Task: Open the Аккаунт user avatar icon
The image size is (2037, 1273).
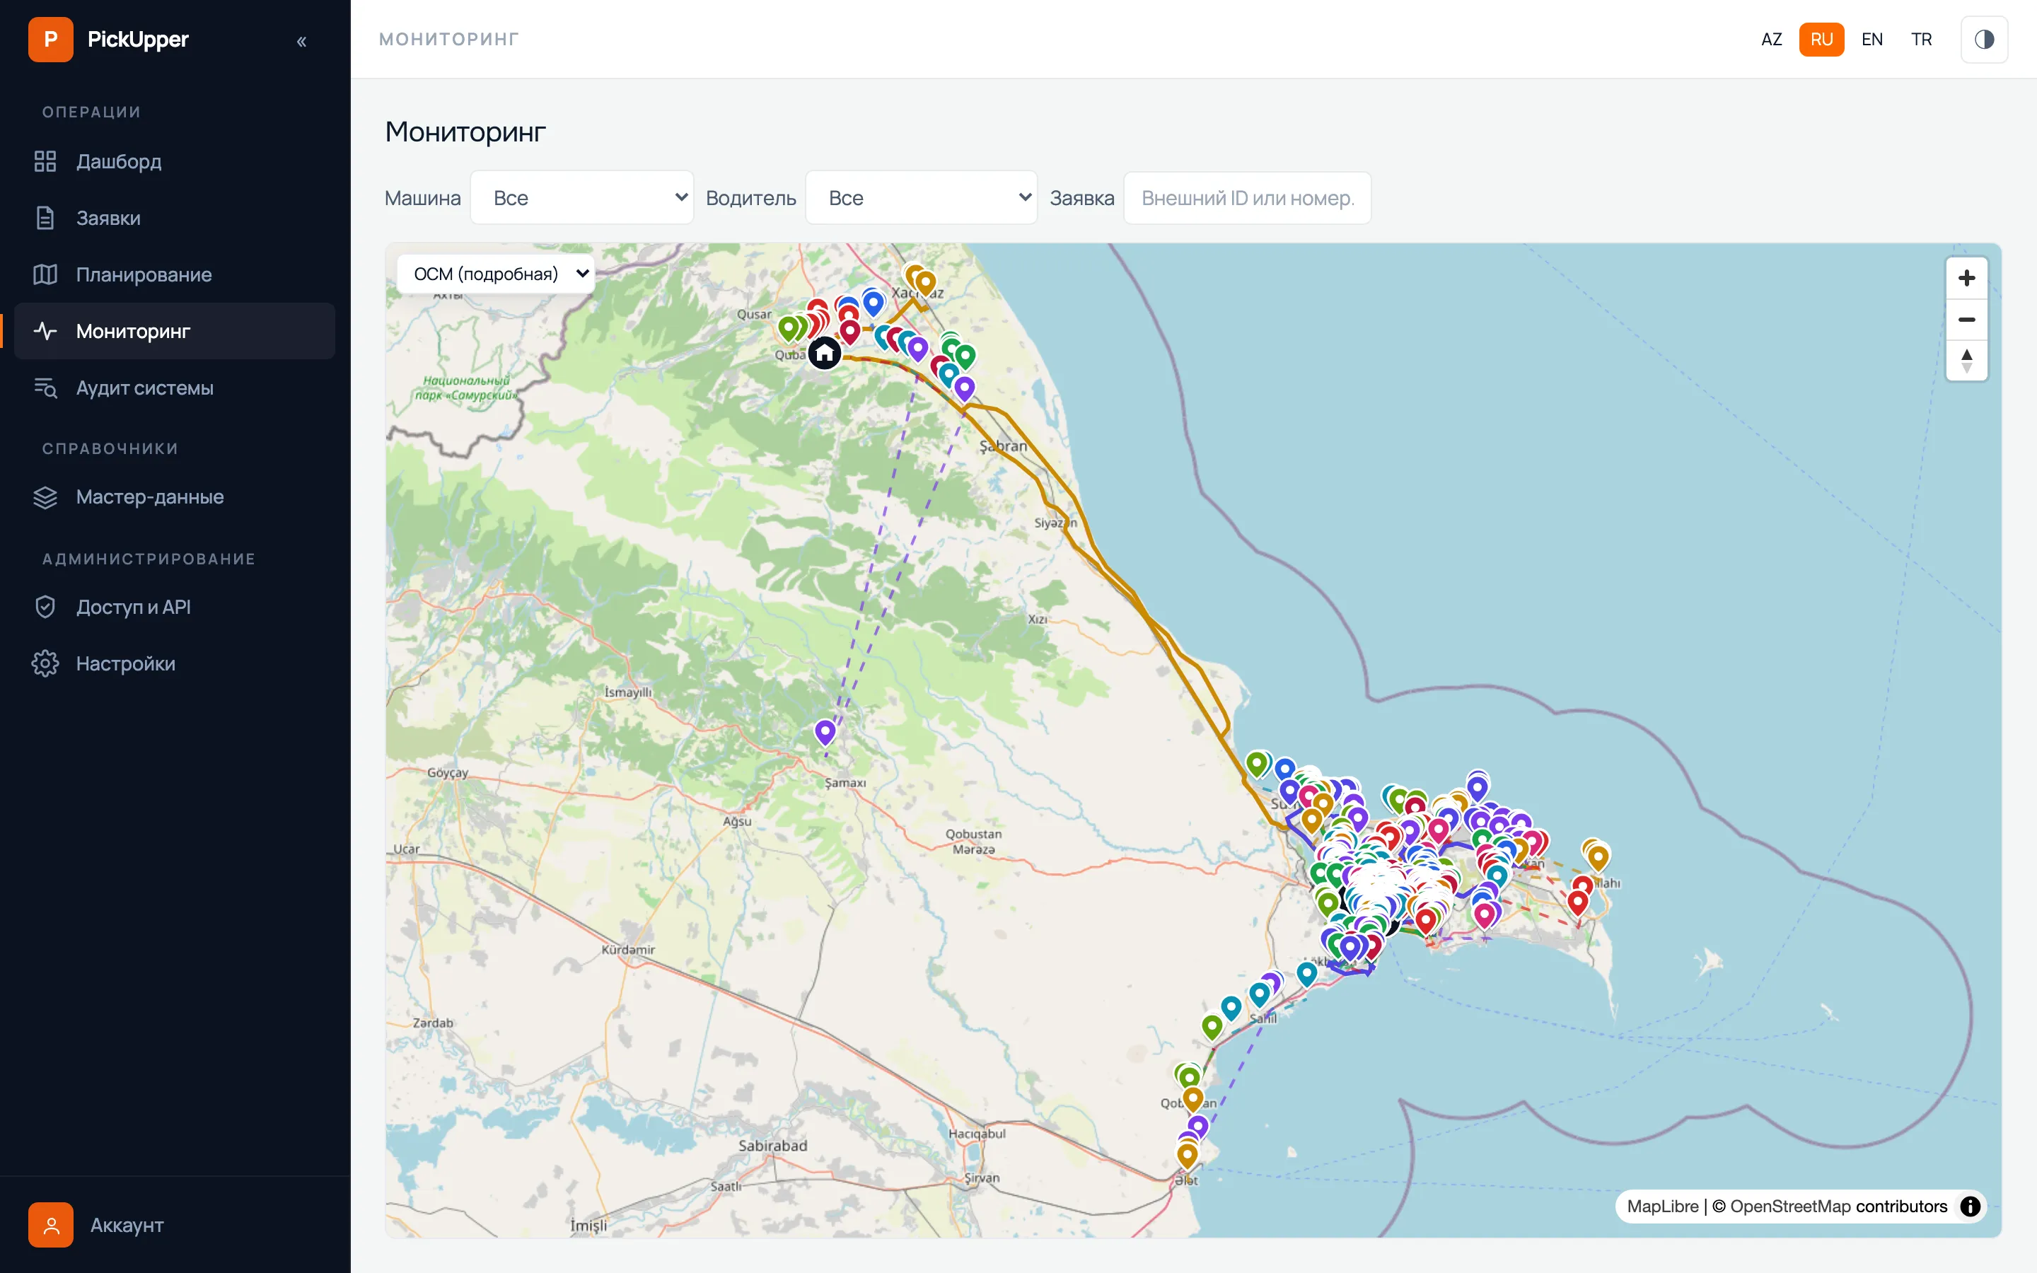Action: (x=50, y=1225)
